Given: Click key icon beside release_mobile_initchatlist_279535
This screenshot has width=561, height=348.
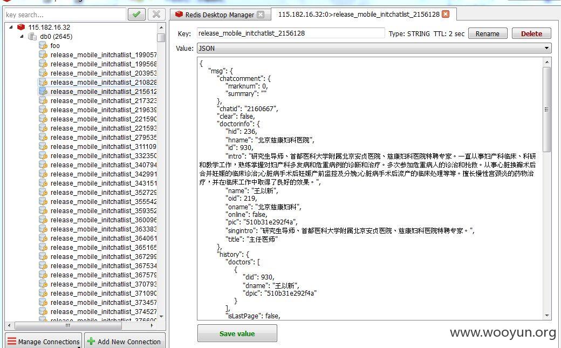Looking at the screenshot, I should [x=43, y=138].
